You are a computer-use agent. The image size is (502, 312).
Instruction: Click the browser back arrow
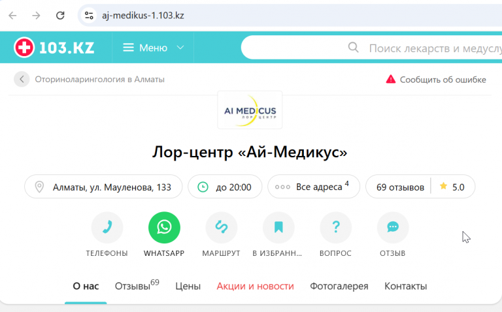tap(12, 16)
